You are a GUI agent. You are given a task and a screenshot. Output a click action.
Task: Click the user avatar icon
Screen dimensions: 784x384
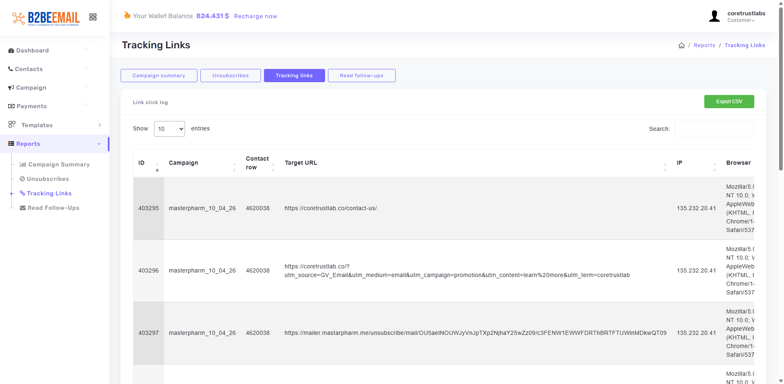tap(714, 17)
